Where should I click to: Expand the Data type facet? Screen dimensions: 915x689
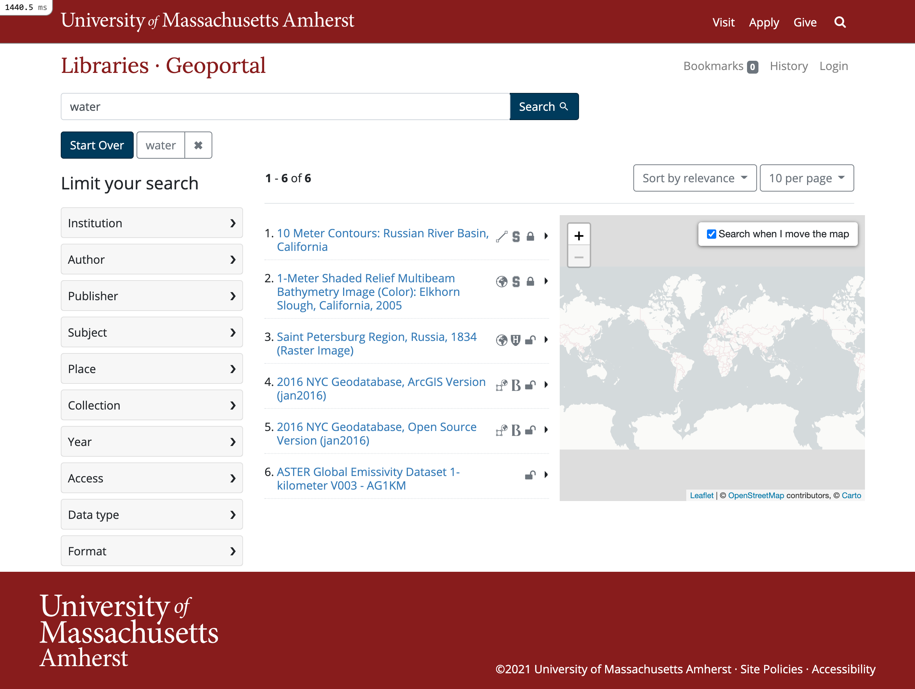(x=152, y=514)
